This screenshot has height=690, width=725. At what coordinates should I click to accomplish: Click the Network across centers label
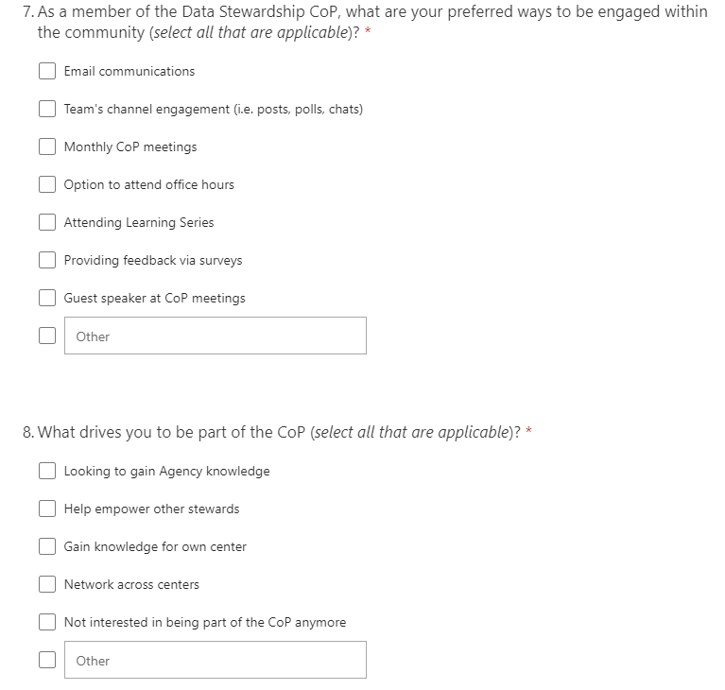(x=131, y=585)
